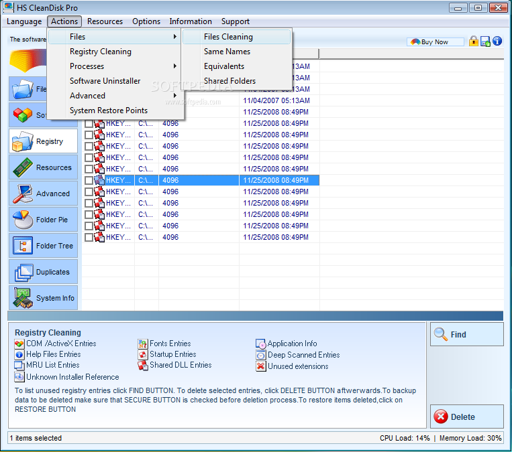The image size is (512, 452).
Task: Click the 4096 value in highlighted row
Action: point(170,180)
